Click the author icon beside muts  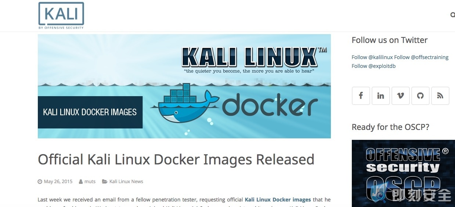(81, 181)
